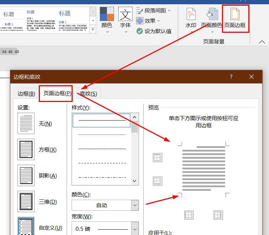Click the 页面边框 page borders button
Screen dimensions: 269x235
pos(235,19)
